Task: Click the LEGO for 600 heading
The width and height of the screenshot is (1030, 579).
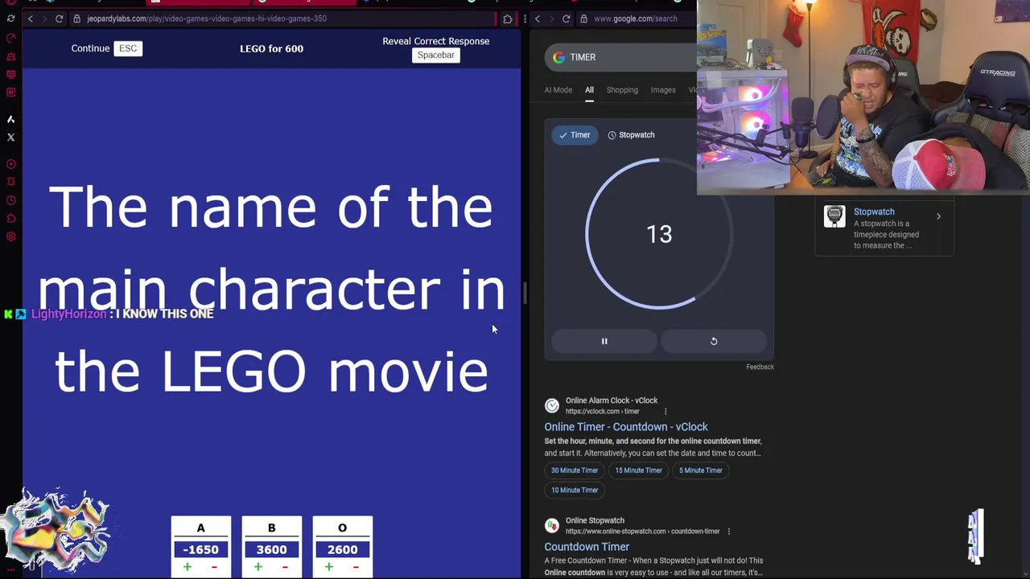Action: click(271, 48)
